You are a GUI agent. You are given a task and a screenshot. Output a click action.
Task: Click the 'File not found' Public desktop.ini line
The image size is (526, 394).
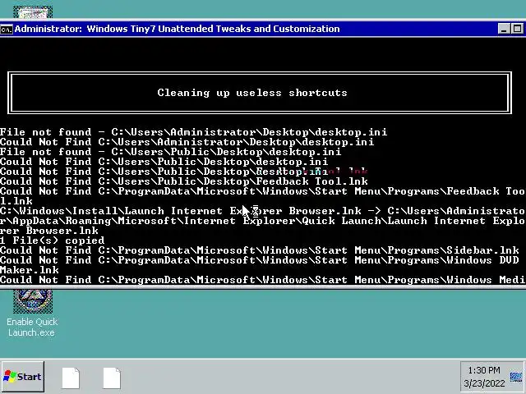(x=170, y=152)
